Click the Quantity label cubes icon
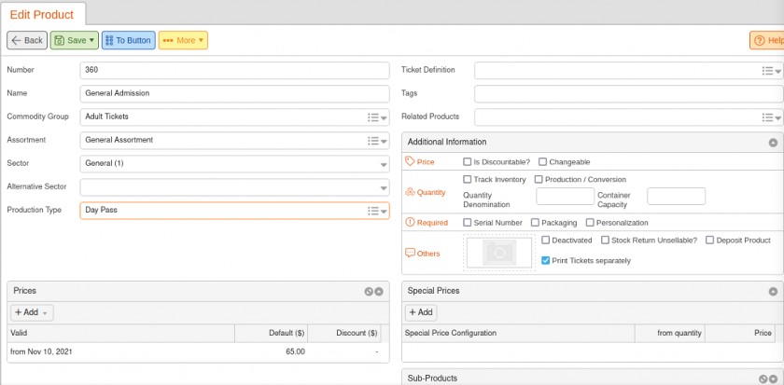This screenshot has width=784, height=385. click(x=410, y=192)
